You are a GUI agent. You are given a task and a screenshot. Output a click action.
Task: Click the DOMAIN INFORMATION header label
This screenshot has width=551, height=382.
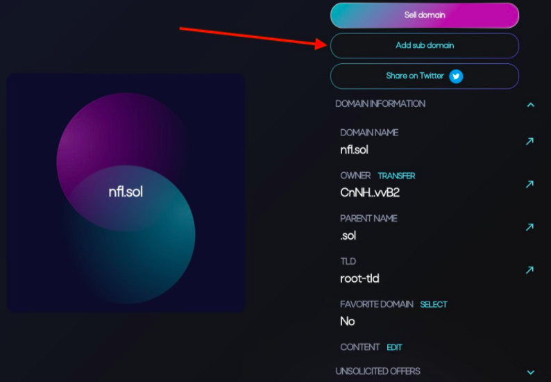point(380,103)
